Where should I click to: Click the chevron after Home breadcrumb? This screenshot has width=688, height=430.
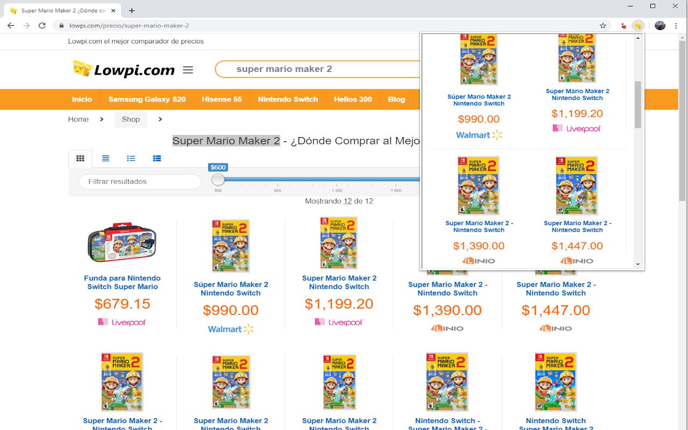tap(102, 119)
